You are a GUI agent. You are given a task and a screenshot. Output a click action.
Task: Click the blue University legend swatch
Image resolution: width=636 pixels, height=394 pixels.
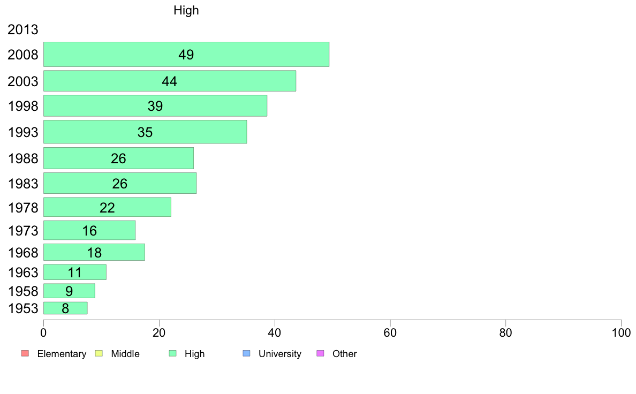click(246, 353)
